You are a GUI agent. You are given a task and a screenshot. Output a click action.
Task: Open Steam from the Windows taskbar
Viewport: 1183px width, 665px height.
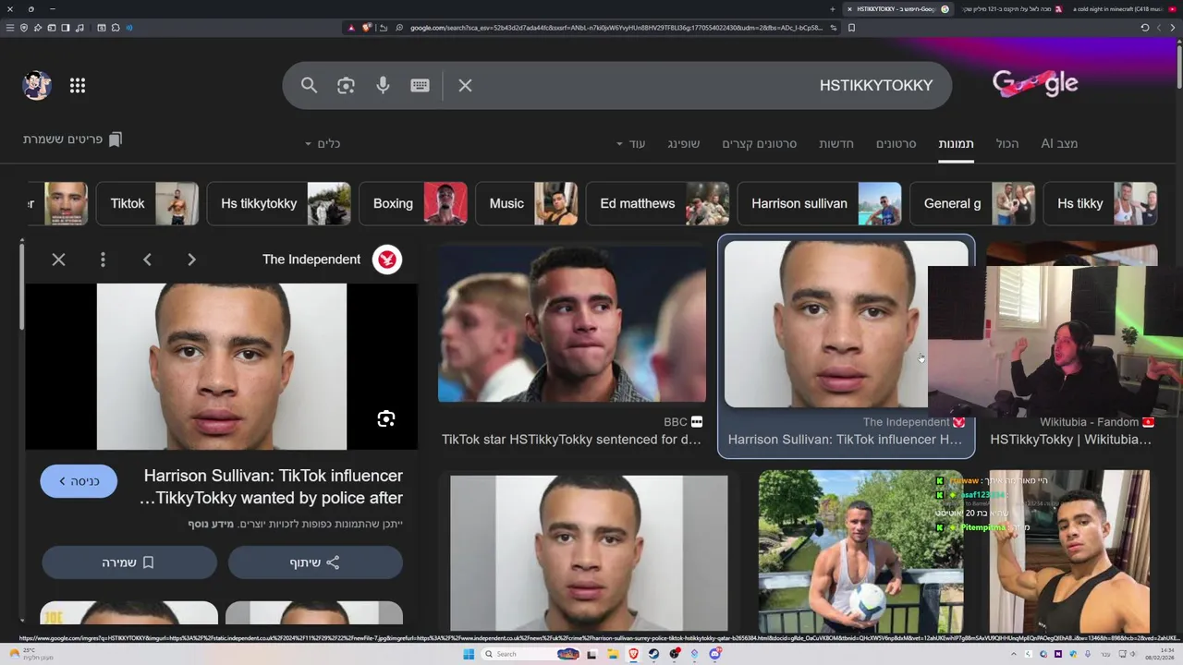coord(653,654)
